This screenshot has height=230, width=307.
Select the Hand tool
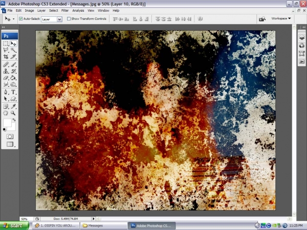(6, 113)
